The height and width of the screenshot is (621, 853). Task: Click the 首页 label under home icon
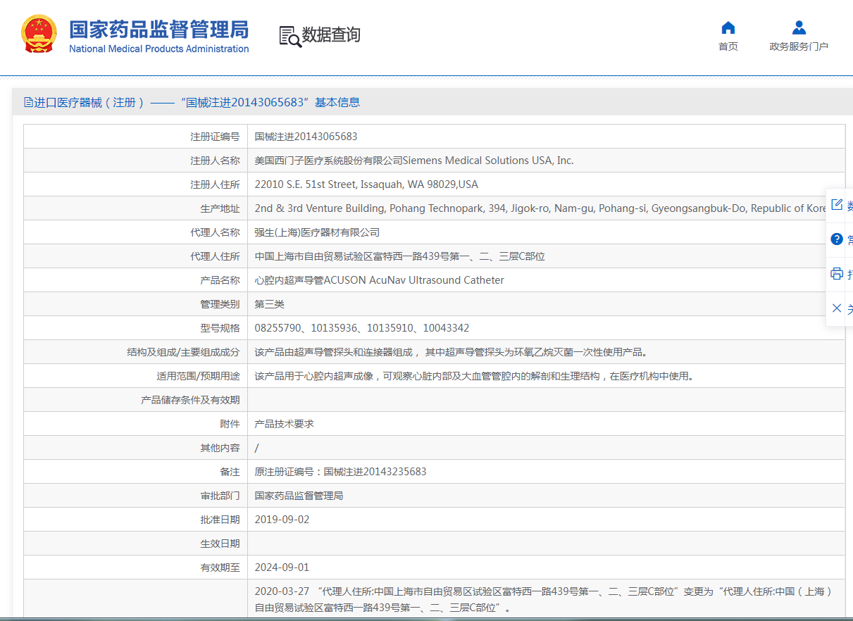click(x=728, y=46)
